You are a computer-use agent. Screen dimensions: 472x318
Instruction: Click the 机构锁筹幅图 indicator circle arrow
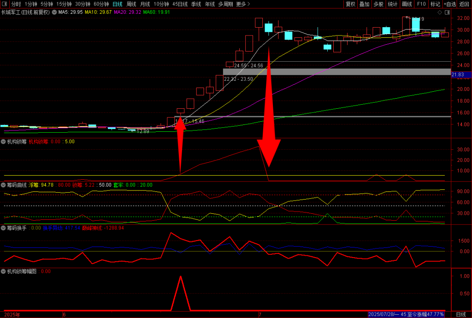point(3,271)
